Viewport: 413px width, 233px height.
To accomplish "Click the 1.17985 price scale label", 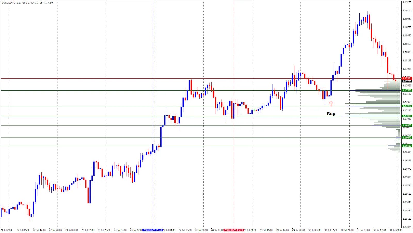I will tap(407, 69).
